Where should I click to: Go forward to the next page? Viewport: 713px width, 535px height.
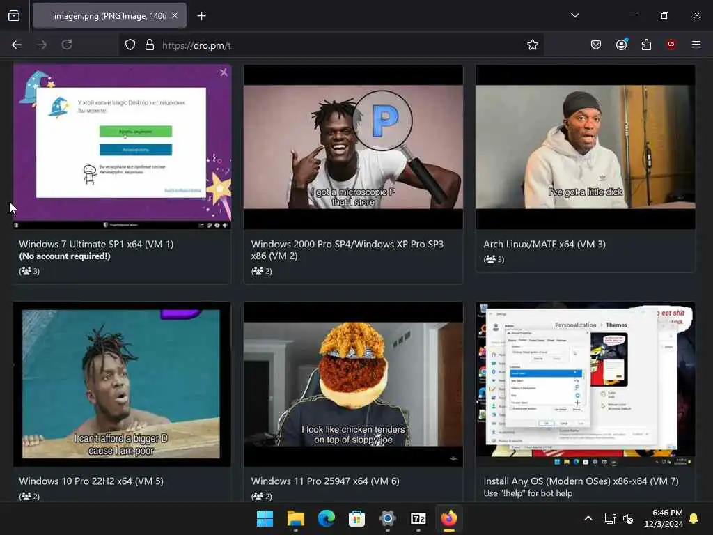coord(42,45)
